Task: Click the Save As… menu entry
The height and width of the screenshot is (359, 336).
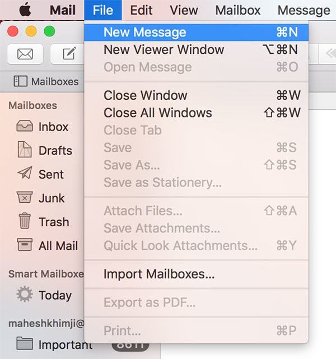Action: coord(197,165)
